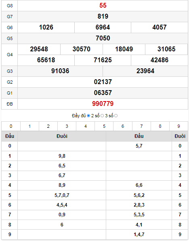Click digit filter 4 in number row
The width and height of the screenshot is (189, 241).
click(x=86, y=126)
